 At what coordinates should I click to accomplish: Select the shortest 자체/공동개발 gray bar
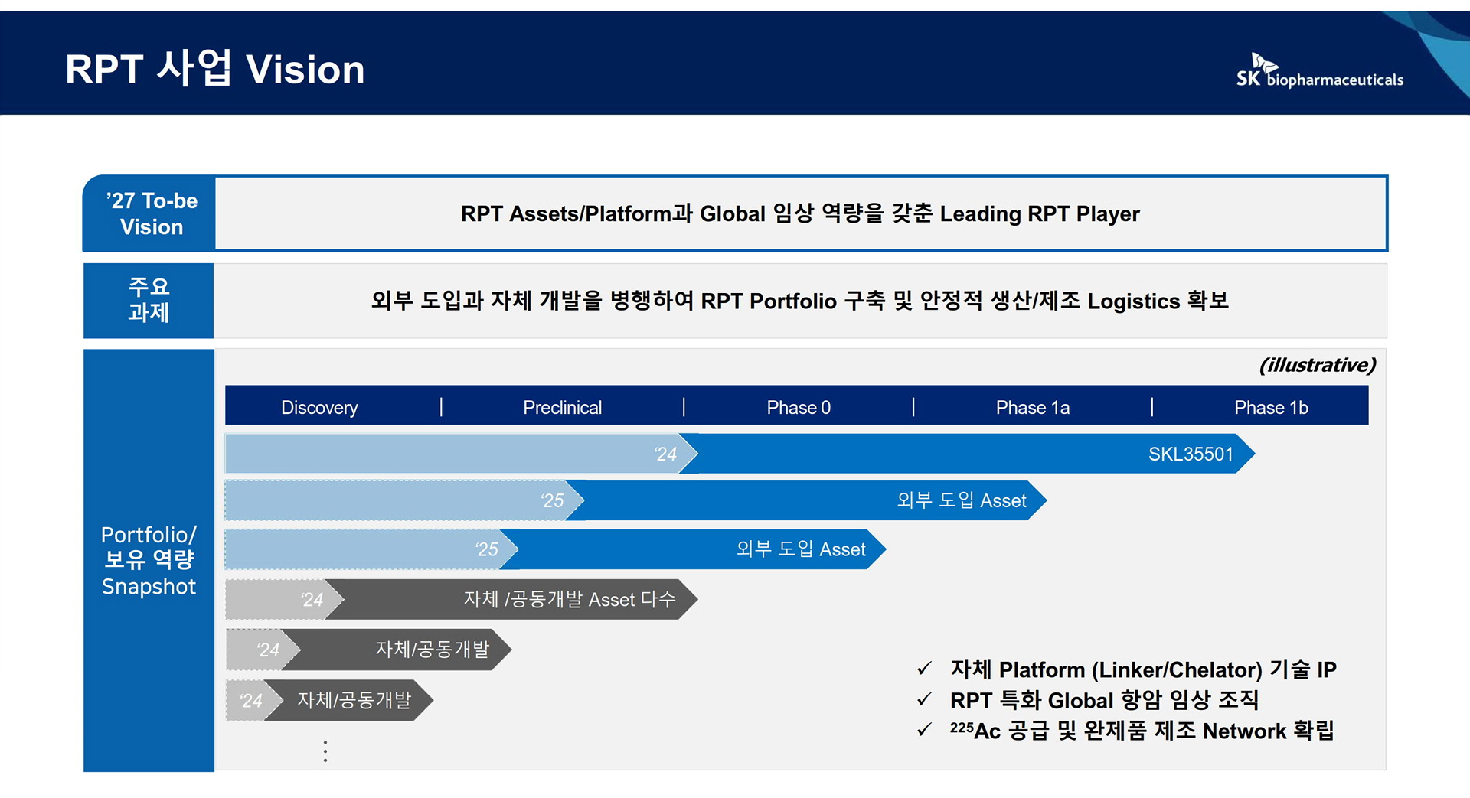click(x=349, y=700)
